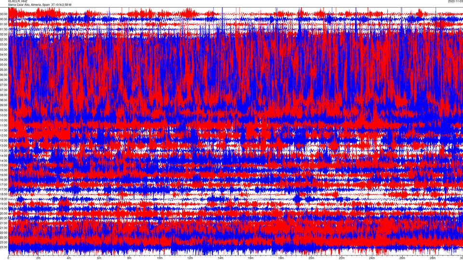Screen dimensions: 463x260
Task: Click the 15:00 time row label
Action: click(3, 165)
